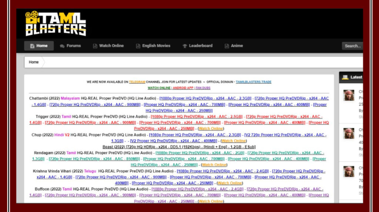Click the Leaderboard trophy icon
The width and height of the screenshot is (379, 212).
[x=185, y=46]
